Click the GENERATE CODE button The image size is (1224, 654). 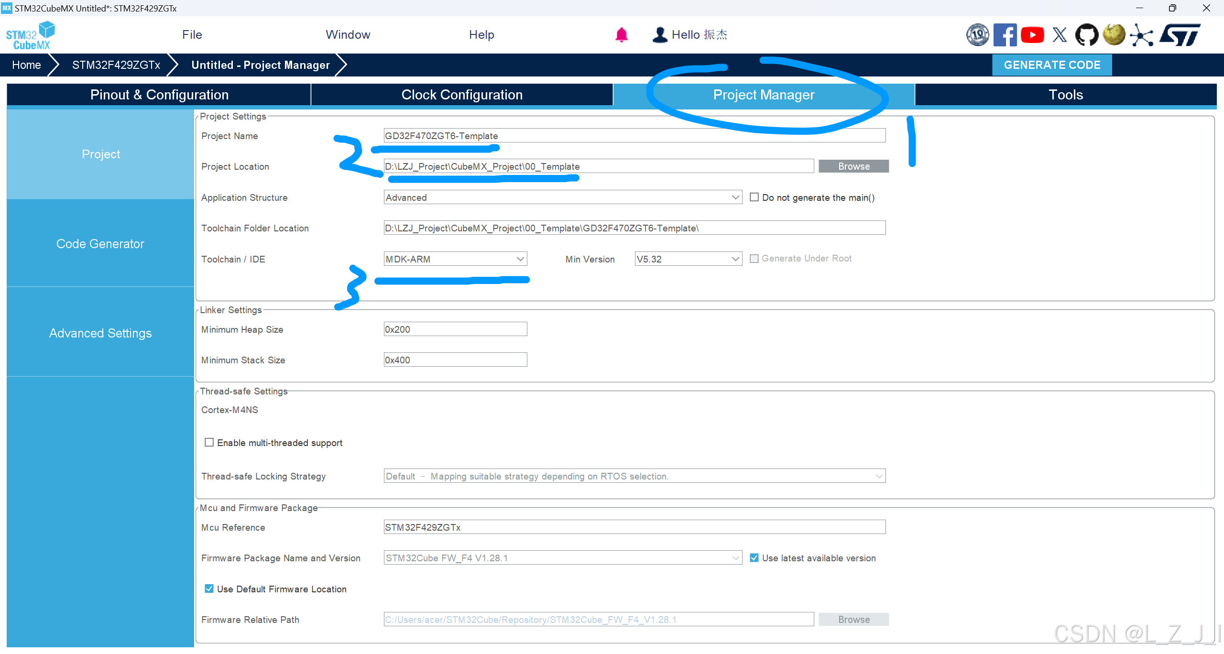point(1052,65)
